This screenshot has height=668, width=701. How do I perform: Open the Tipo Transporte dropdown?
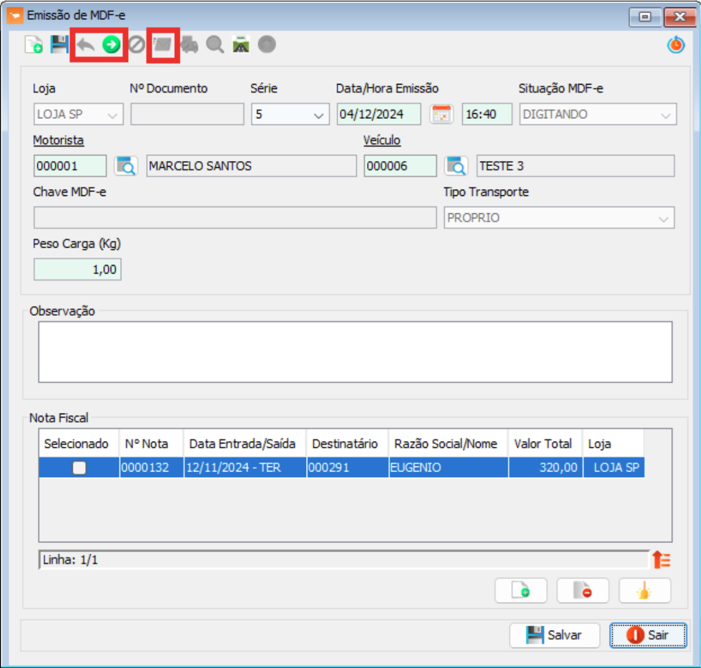click(x=663, y=218)
